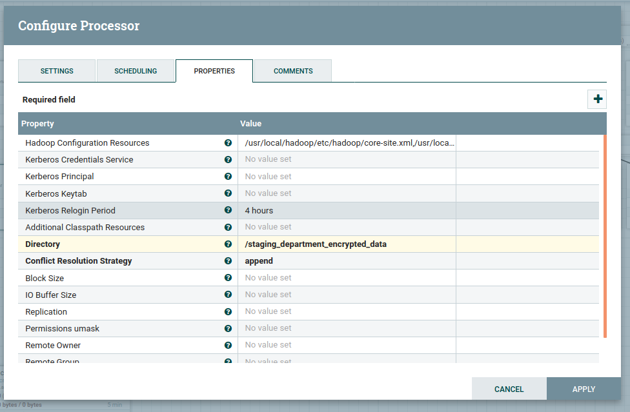
Task: Click help icon for Kerberos Keytab
Action: pos(228,193)
